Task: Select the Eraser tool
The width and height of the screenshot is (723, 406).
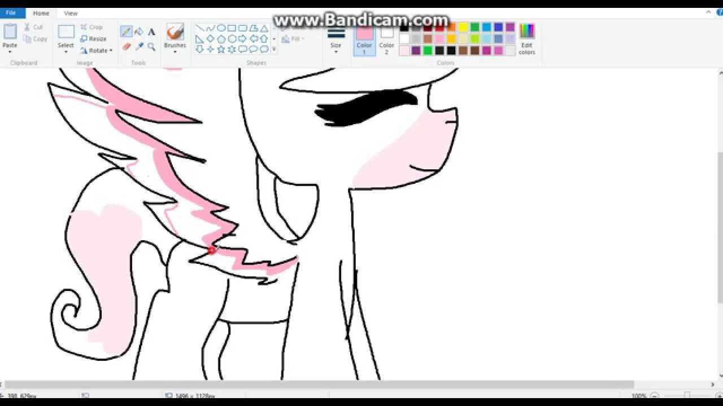Action: (127, 46)
